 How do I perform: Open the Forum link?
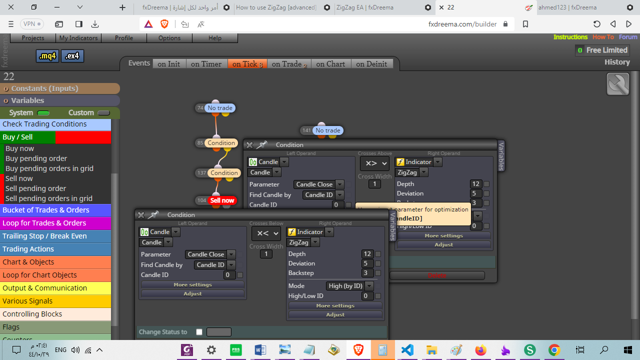628,37
